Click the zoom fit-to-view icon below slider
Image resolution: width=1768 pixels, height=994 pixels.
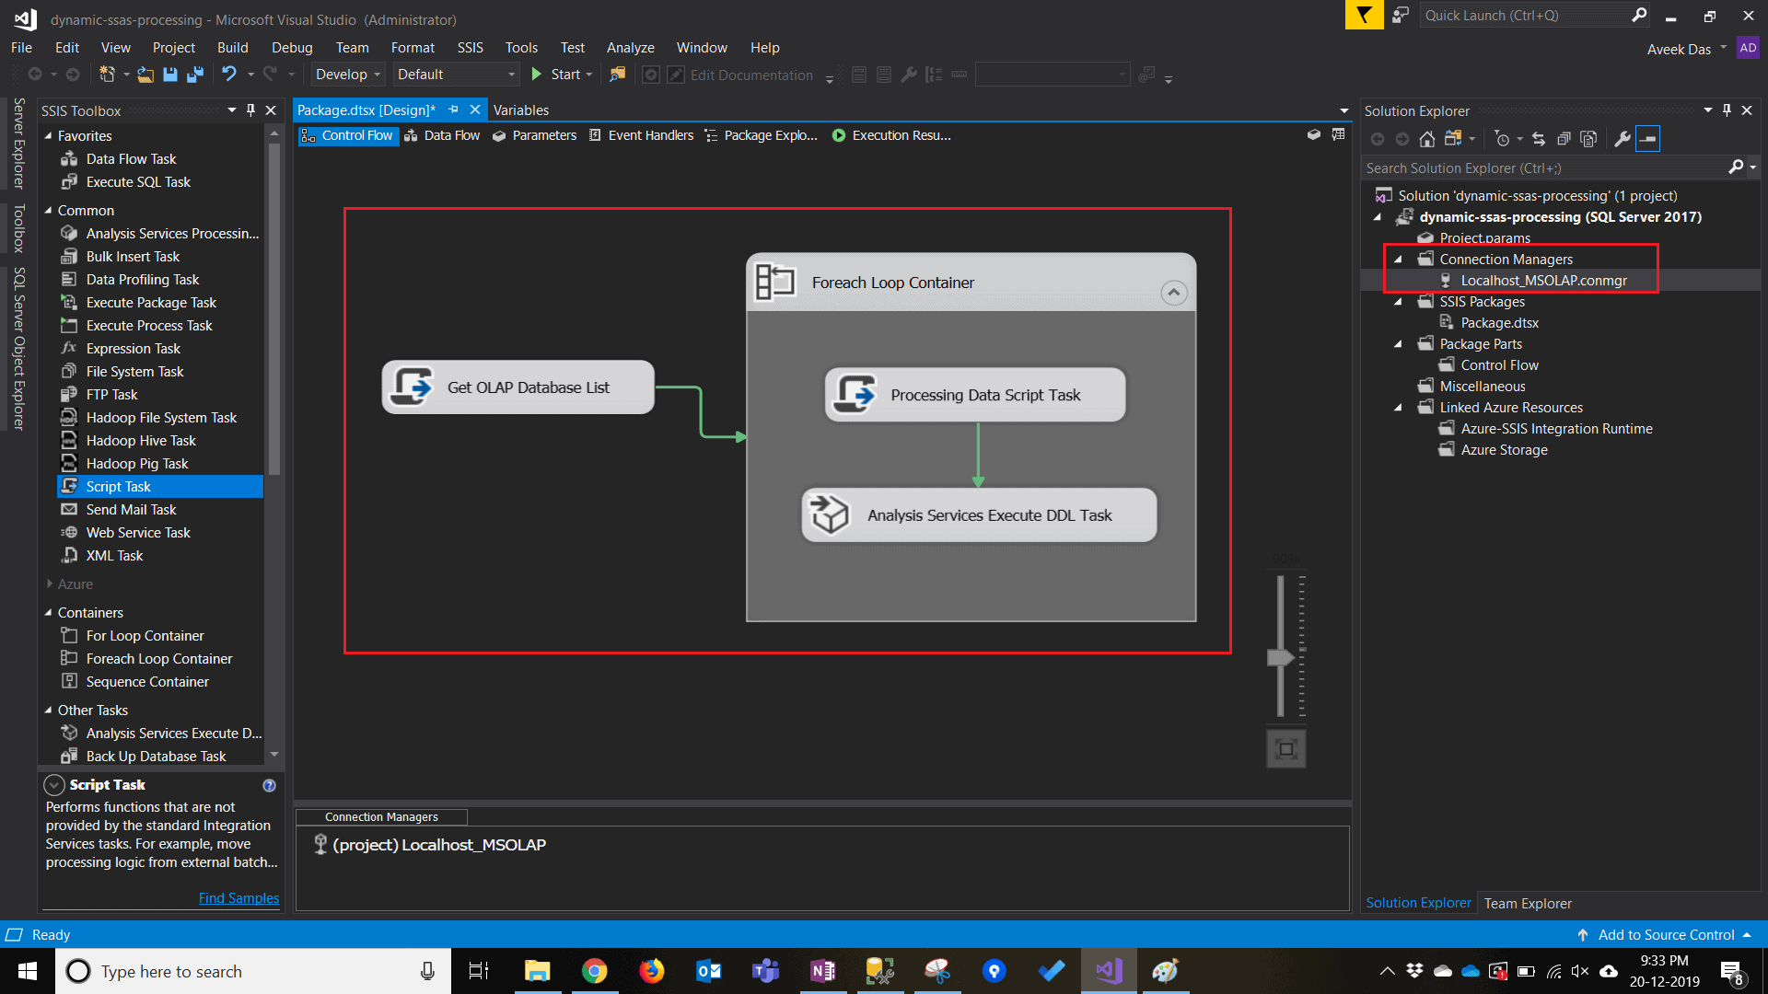[x=1285, y=749]
